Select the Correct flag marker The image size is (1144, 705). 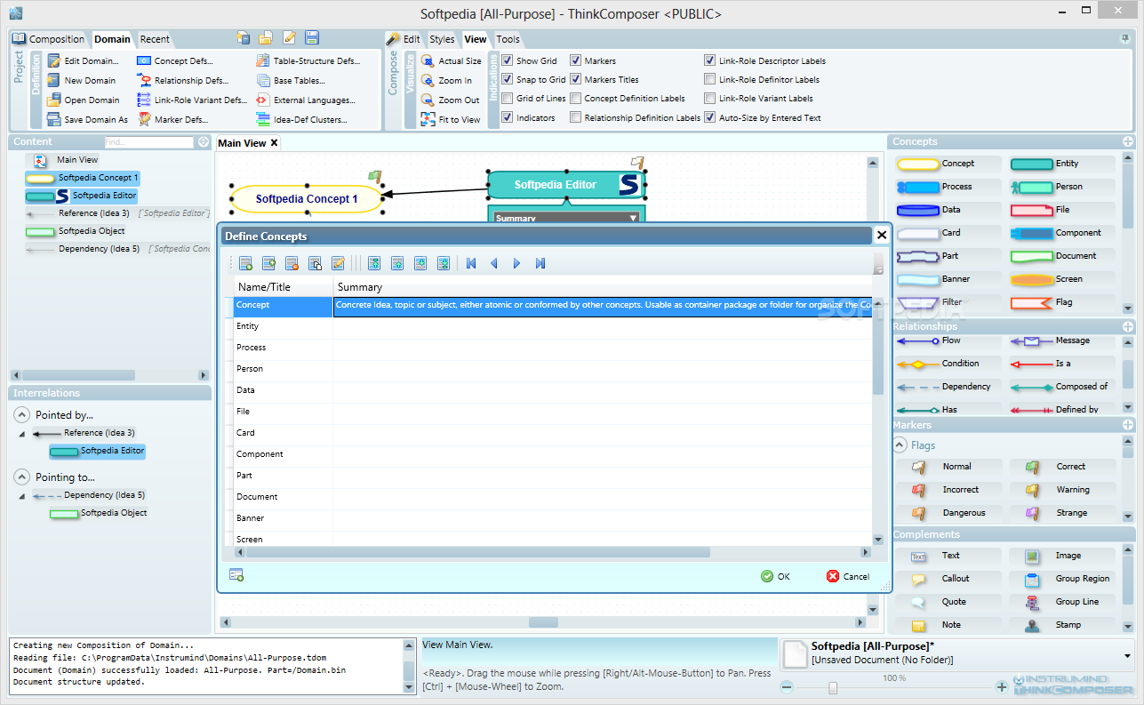coord(1062,467)
